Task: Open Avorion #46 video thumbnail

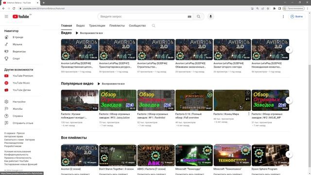Action: [x=156, y=50]
